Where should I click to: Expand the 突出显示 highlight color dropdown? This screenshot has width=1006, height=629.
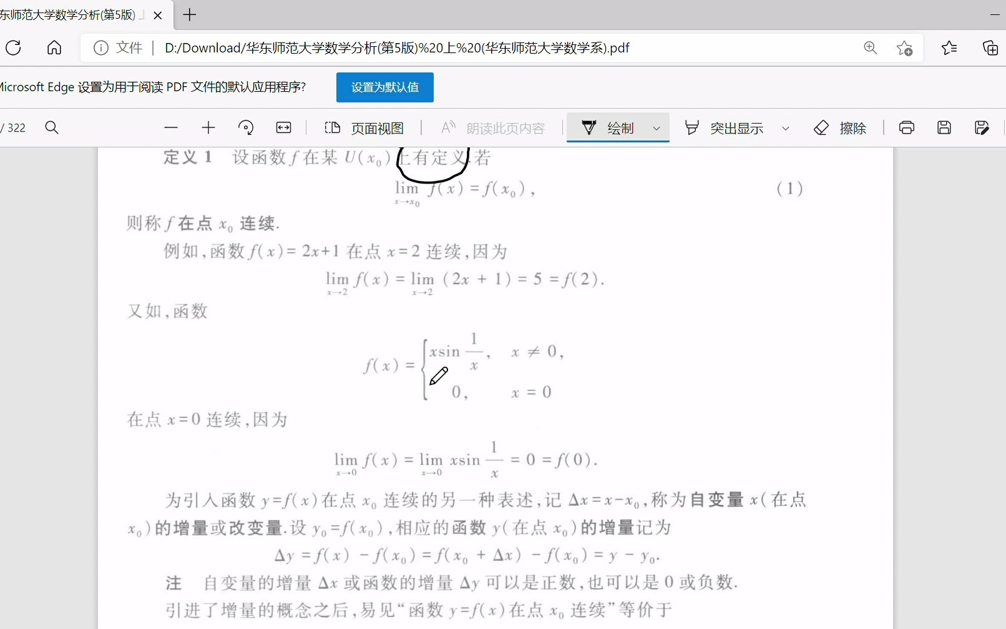pos(786,128)
